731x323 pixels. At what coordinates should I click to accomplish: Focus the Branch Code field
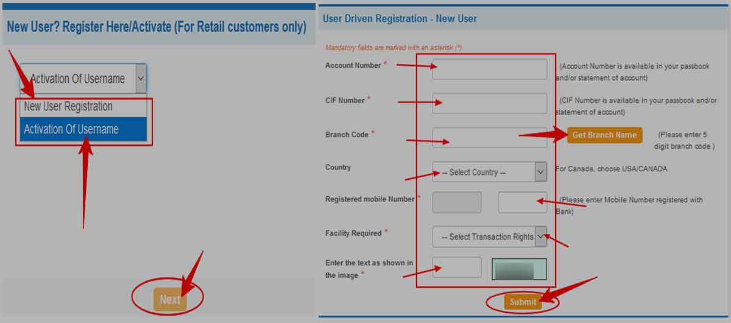490,137
